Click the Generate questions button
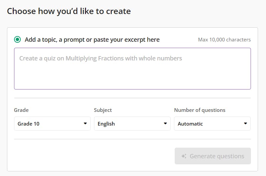 [x=213, y=156]
